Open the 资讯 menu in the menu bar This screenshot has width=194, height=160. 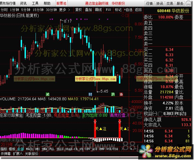(23, 3)
